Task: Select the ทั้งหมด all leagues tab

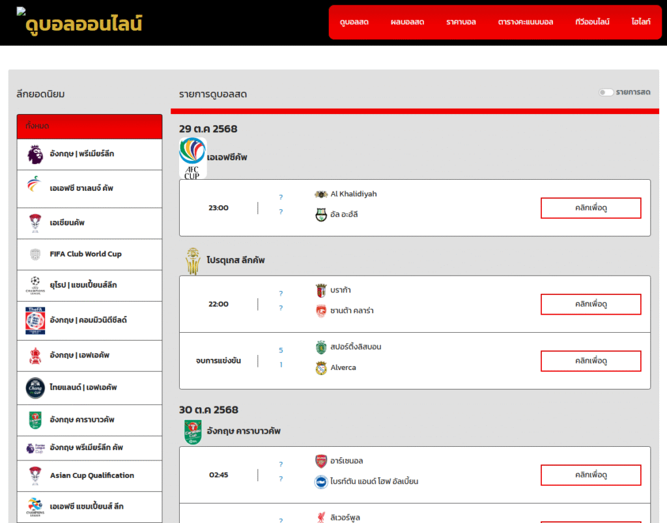Action: [x=89, y=126]
